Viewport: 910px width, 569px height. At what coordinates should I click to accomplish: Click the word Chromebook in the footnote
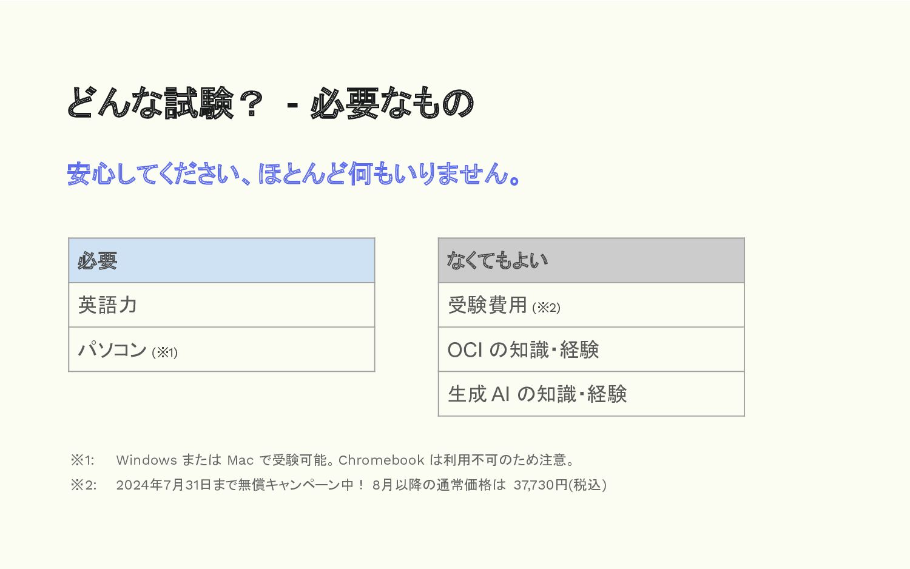click(381, 460)
